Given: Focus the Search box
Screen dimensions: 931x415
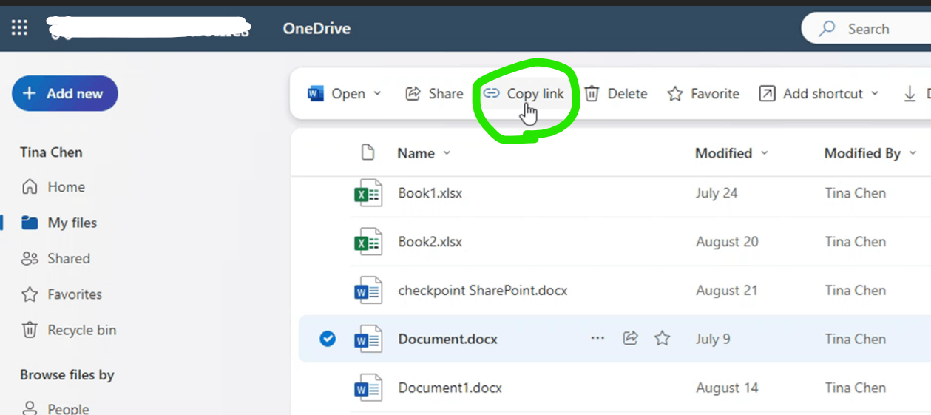Looking at the screenshot, I should (x=866, y=29).
